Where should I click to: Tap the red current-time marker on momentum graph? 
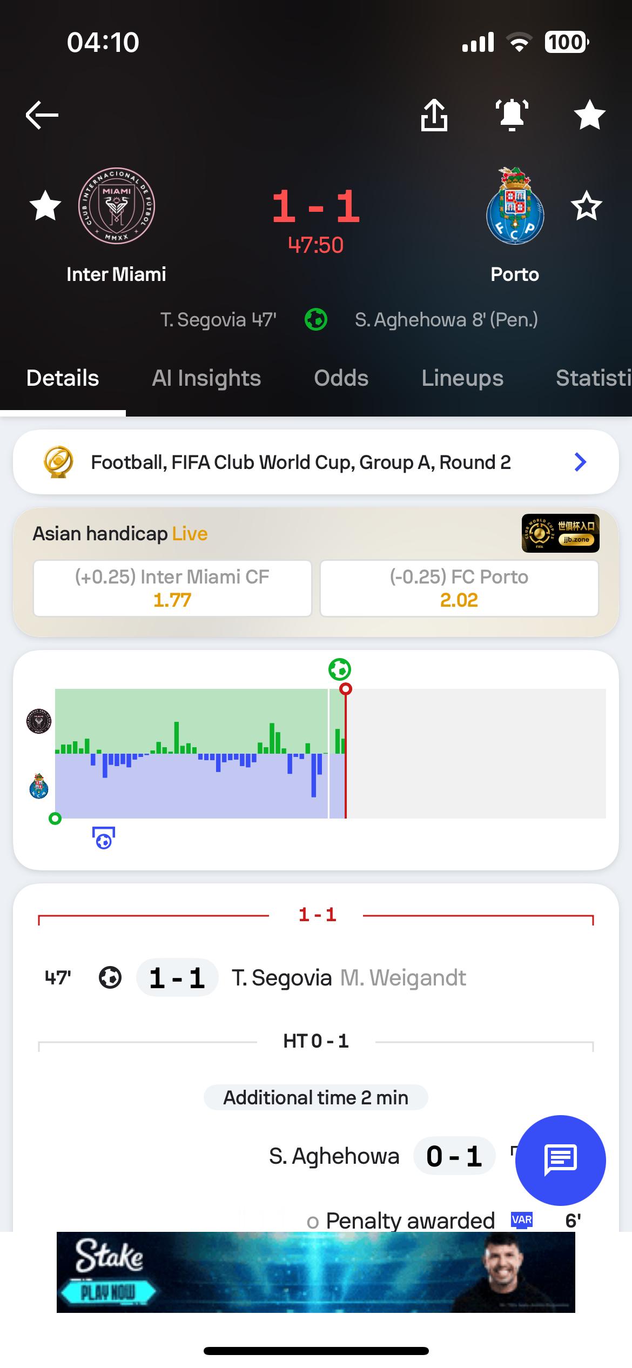[346, 689]
